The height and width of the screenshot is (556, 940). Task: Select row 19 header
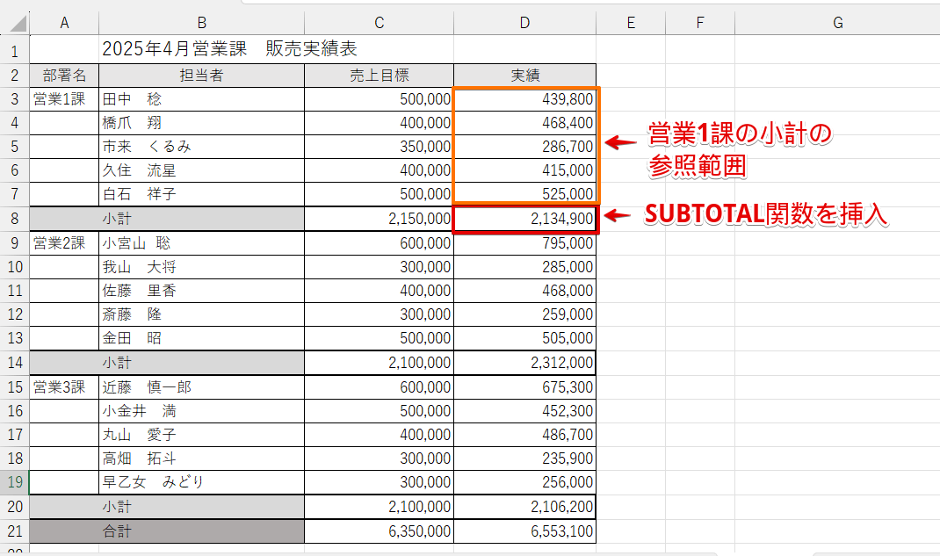(14, 481)
